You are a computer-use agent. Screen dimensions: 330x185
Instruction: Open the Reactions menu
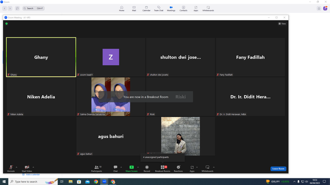(x=178, y=169)
